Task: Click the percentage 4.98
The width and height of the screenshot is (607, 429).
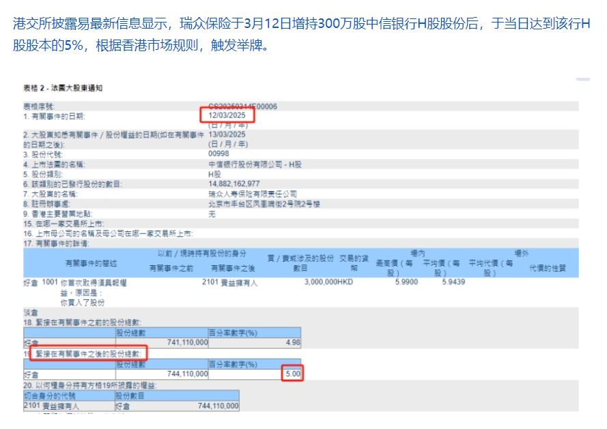Action: point(293,342)
